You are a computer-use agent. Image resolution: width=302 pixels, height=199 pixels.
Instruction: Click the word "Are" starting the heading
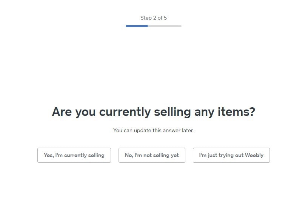62,112
